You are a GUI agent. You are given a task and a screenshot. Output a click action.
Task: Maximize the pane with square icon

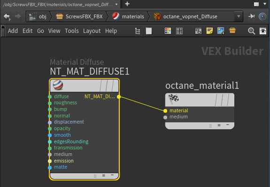point(256,4)
